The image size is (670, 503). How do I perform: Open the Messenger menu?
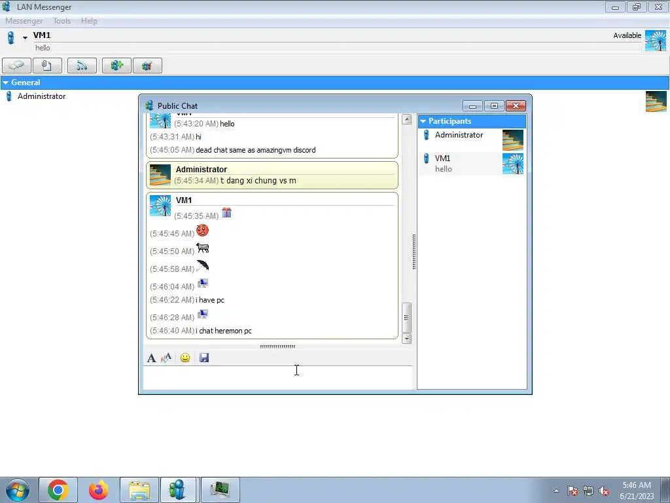coord(24,20)
